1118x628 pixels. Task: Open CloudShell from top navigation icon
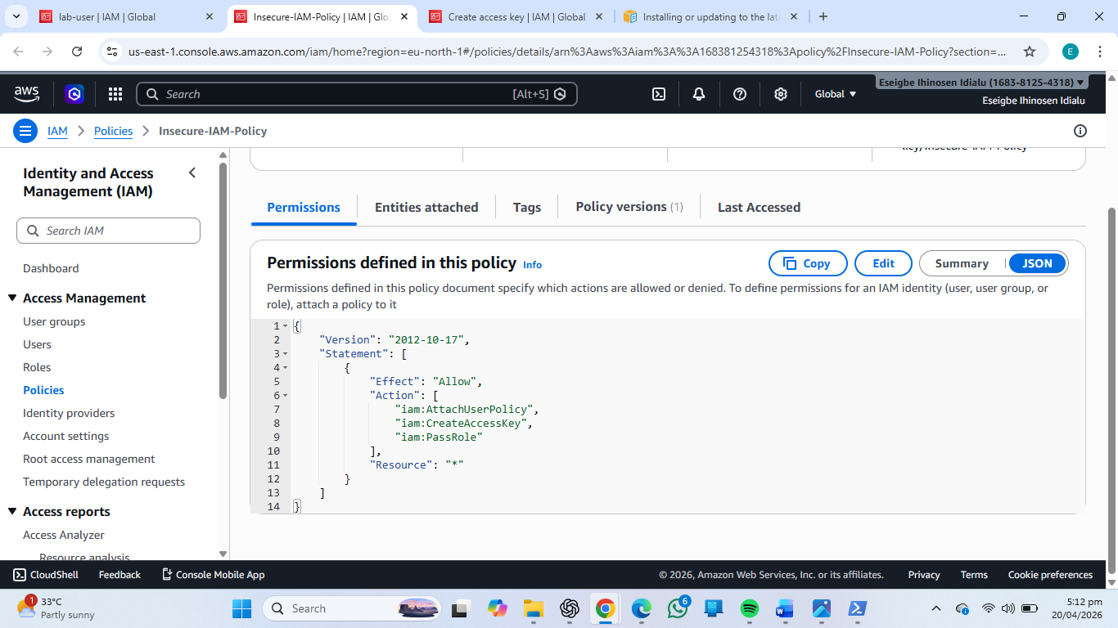click(659, 94)
